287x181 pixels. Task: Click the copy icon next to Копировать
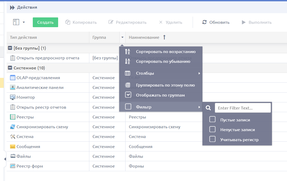pos(68,22)
